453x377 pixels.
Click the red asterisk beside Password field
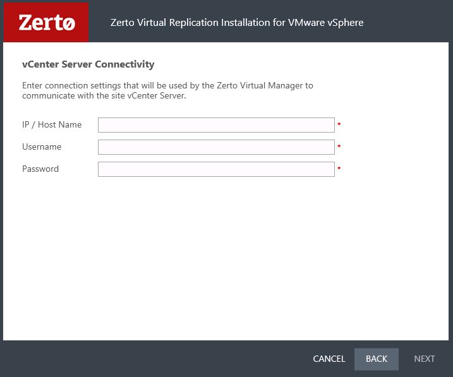(x=339, y=169)
